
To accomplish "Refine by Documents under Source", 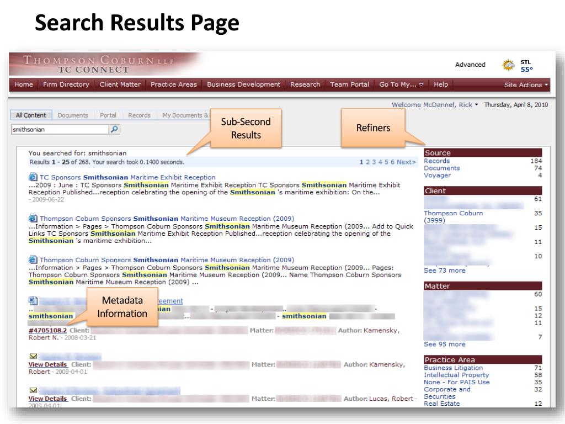I will tap(442, 168).
